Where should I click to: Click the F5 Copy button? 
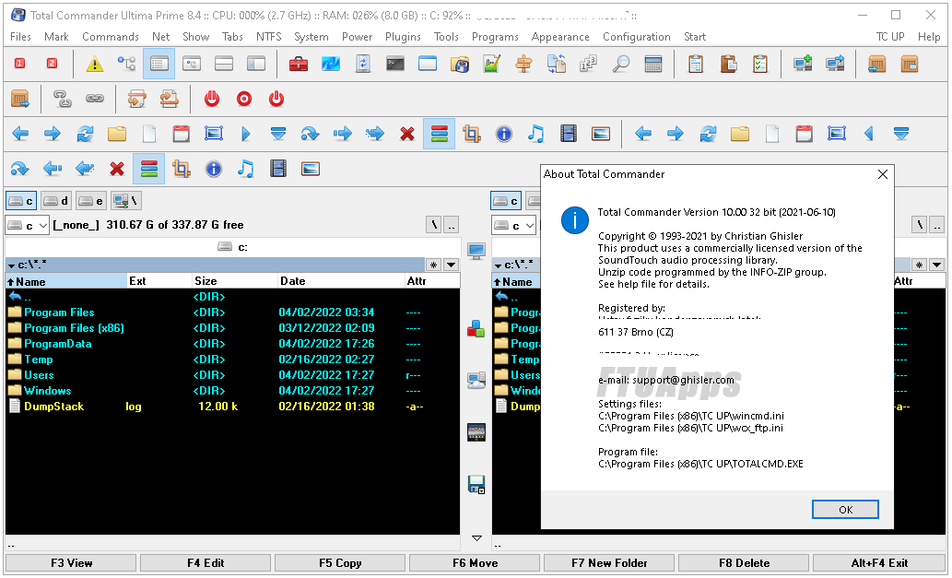point(340,563)
